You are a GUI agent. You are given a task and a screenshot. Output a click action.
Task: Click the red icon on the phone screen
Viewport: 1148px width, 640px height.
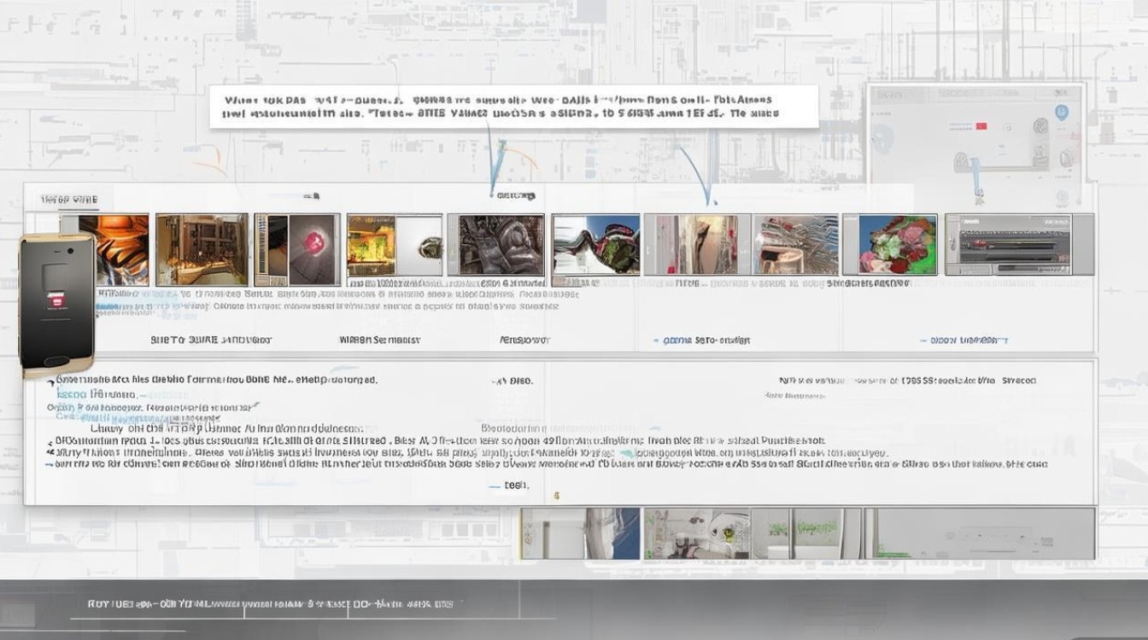pos(58,300)
